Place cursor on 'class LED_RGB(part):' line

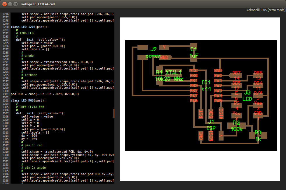pos(28,101)
